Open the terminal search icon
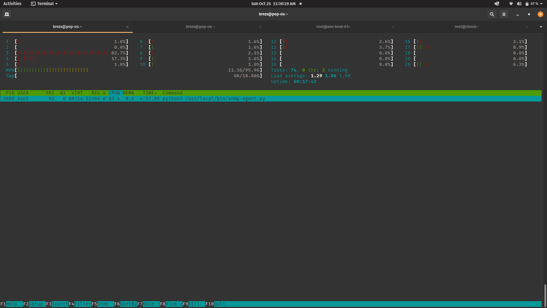The height and width of the screenshot is (308, 547). [492, 14]
